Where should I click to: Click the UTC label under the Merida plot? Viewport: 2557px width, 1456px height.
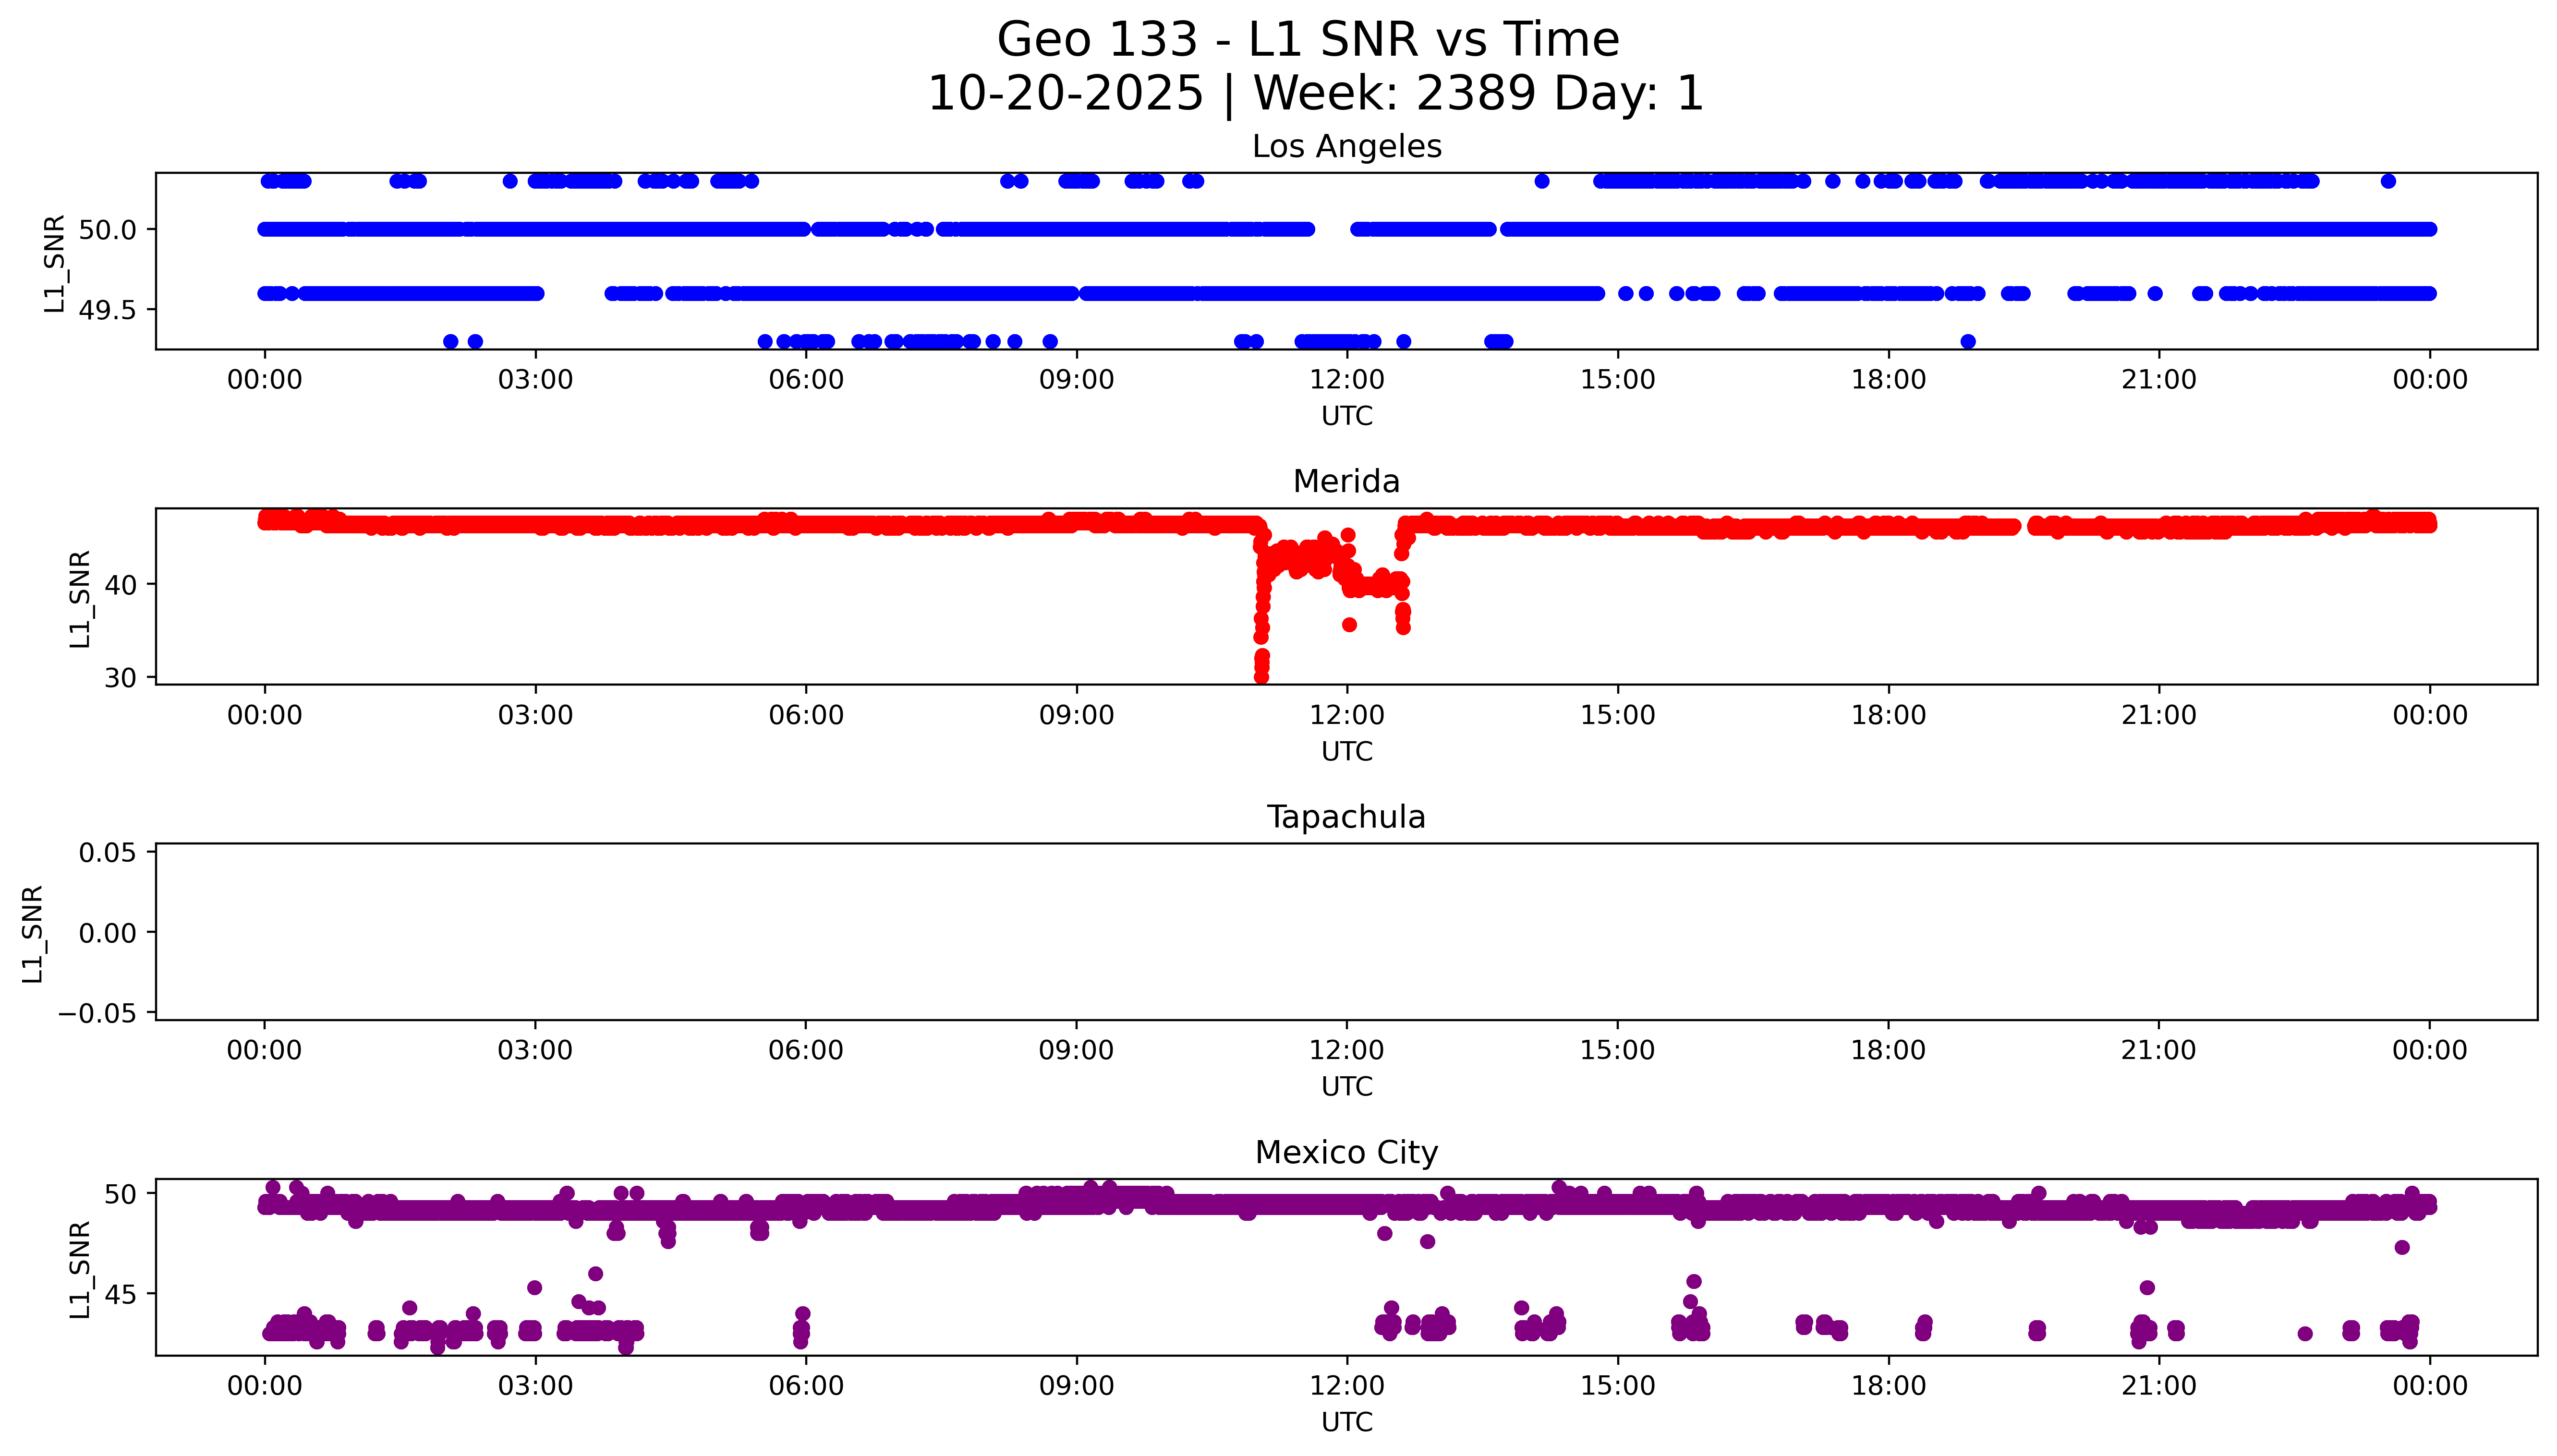point(1346,751)
